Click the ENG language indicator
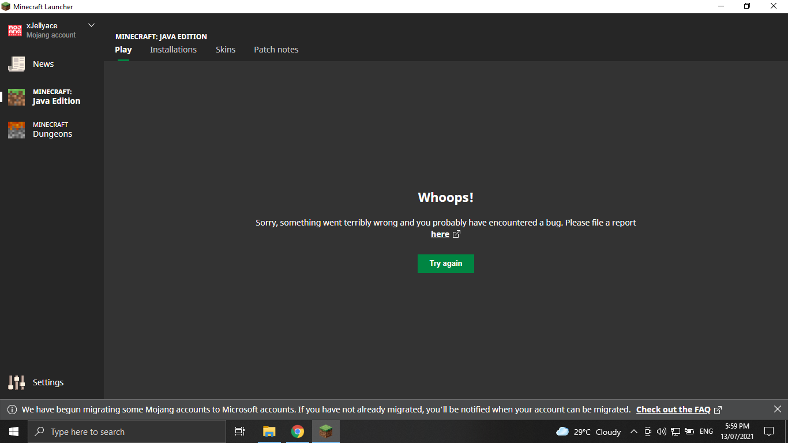The width and height of the screenshot is (788, 443). pyautogui.click(x=706, y=431)
